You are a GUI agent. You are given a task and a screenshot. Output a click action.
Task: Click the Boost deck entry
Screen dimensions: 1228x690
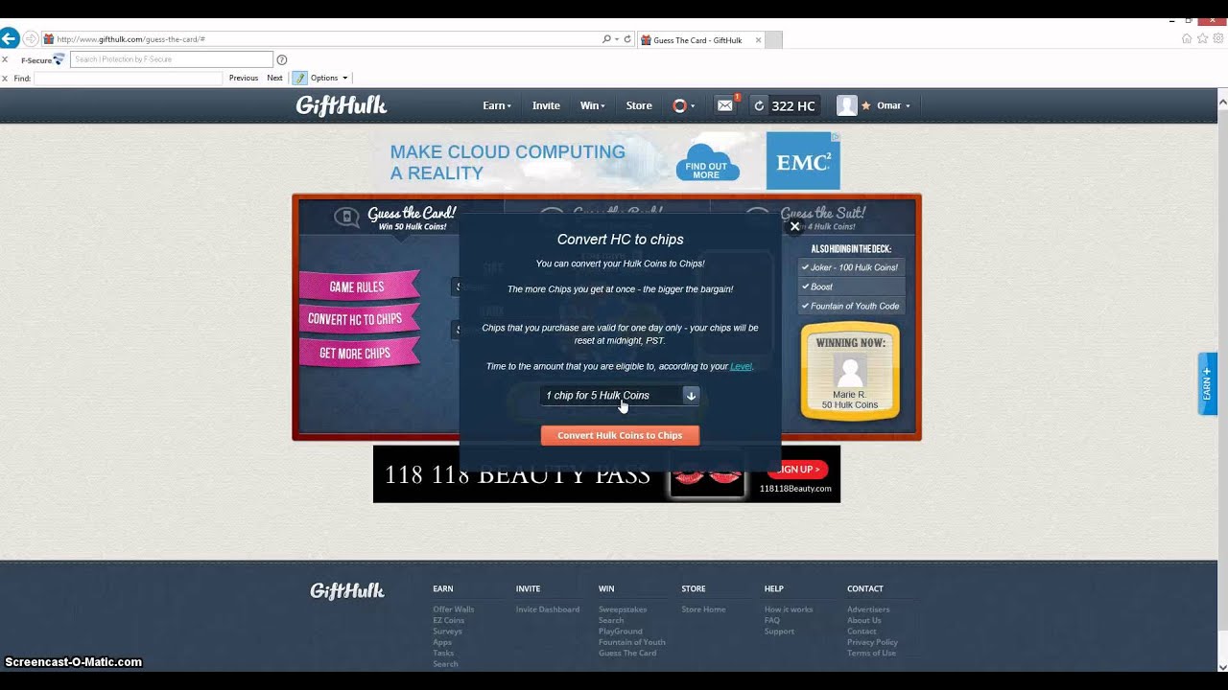pyautogui.click(x=852, y=287)
